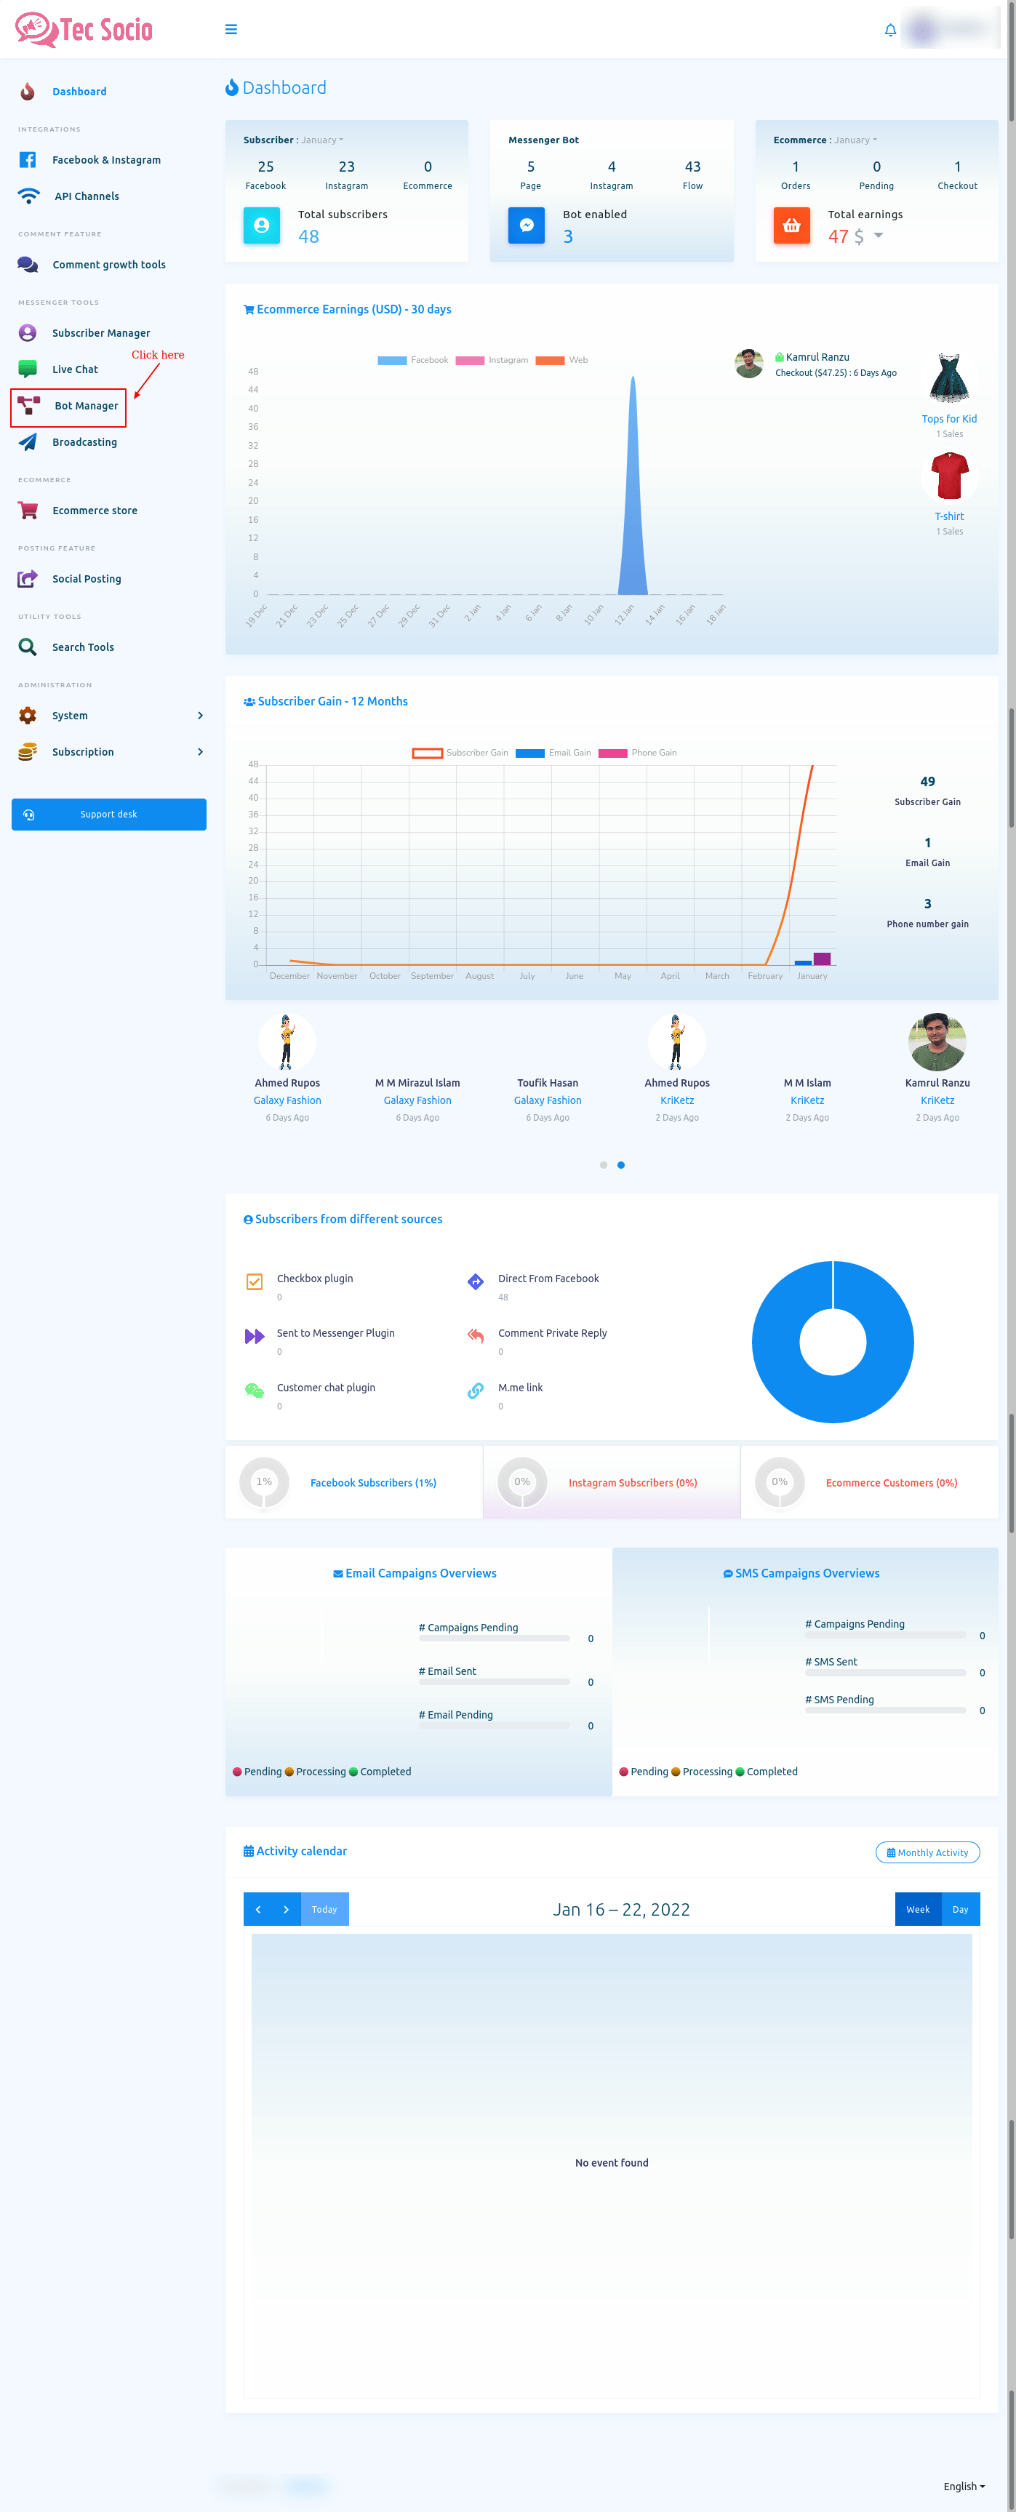Open the English language dropdown
This screenshot has height=2512, width=1016.
(x=964, y=2486)
